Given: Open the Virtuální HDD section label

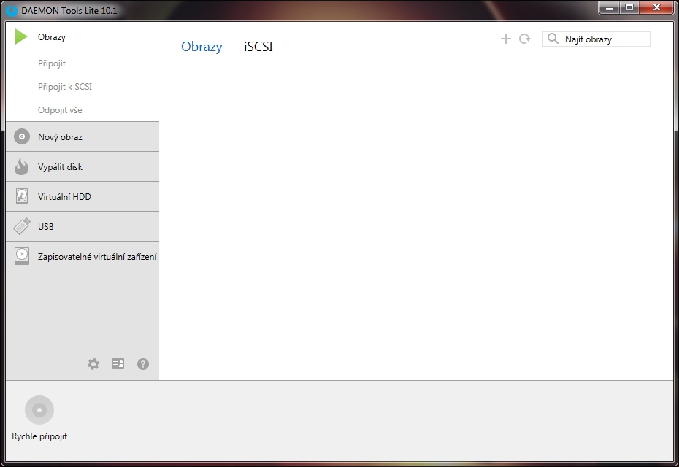Looking at the screenshot, I should (64, 197).
